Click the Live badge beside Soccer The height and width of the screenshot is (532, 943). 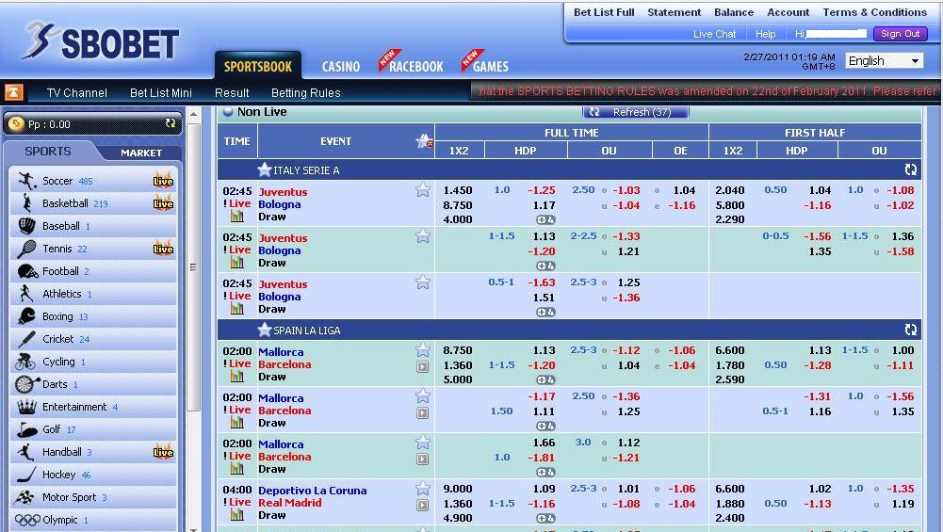click(163, 181)
